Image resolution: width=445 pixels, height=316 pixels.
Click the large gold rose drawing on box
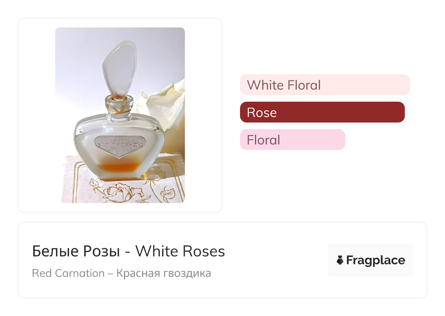pos(121,191)
